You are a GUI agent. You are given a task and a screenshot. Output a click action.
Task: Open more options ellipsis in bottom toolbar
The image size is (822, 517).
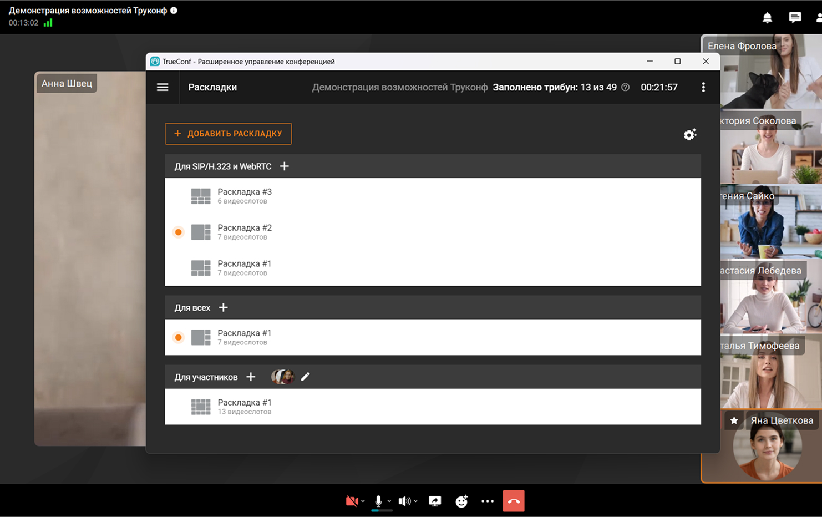click(x=488, y=501)
